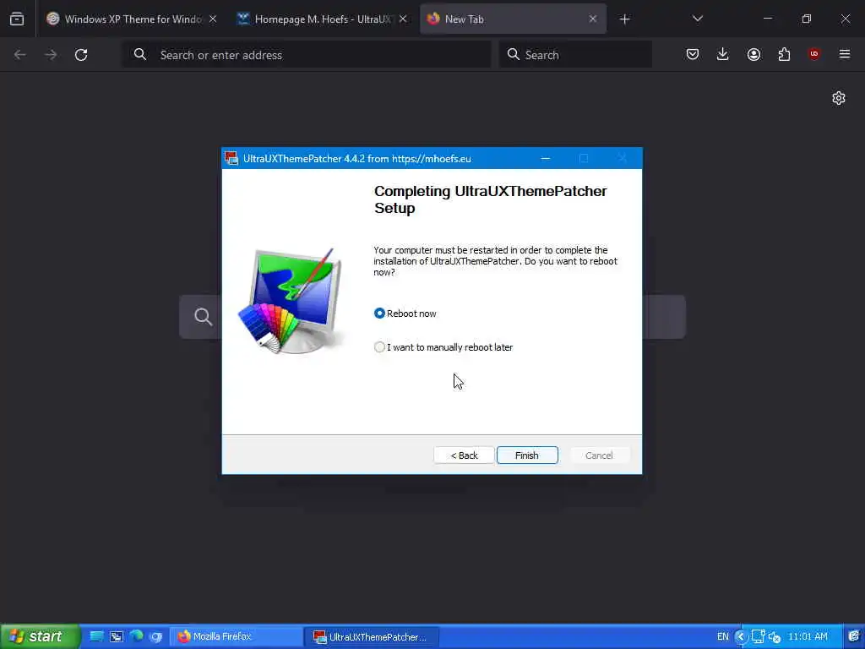Viewport: 865px width, 649px height.
Task: Click the network tray icon
Action: [758, 637]
